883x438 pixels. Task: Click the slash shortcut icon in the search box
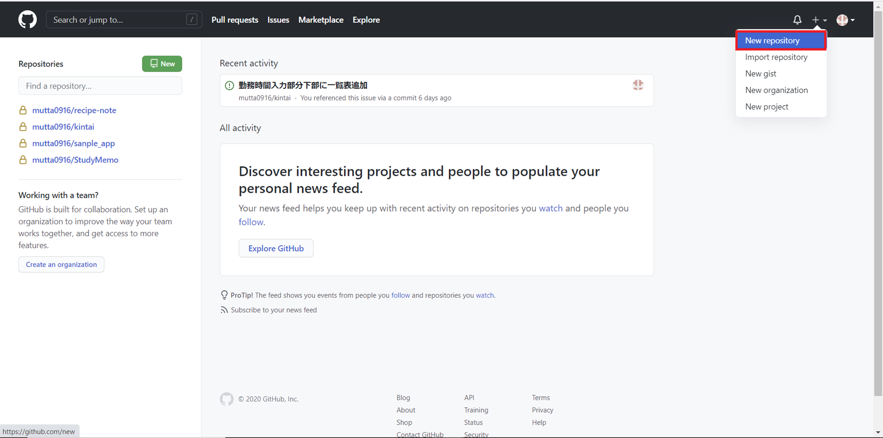click(192, 19)
